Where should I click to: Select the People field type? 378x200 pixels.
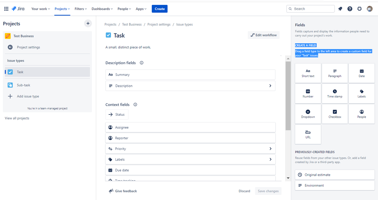[362, 114]
